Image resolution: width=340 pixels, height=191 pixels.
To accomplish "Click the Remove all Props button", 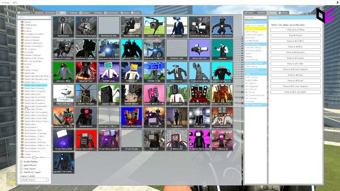I will [x=295, y=75].
